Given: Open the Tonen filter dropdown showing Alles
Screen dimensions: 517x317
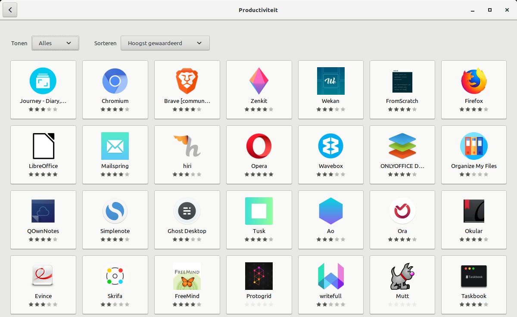Looking at the screenshot, I should point(55,43).
